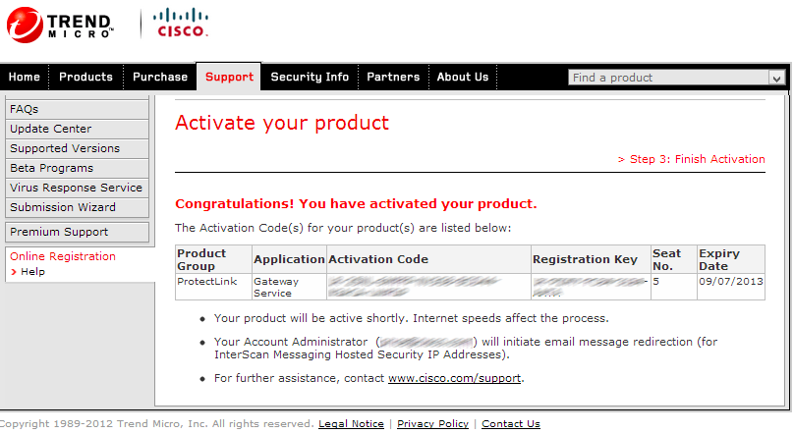
Task: Launch the Submission Wizard link
Action: (77, 207)
